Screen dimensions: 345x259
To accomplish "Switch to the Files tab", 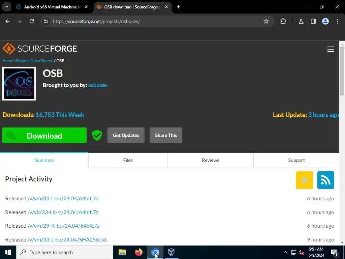I will click(x=128, y=160).
